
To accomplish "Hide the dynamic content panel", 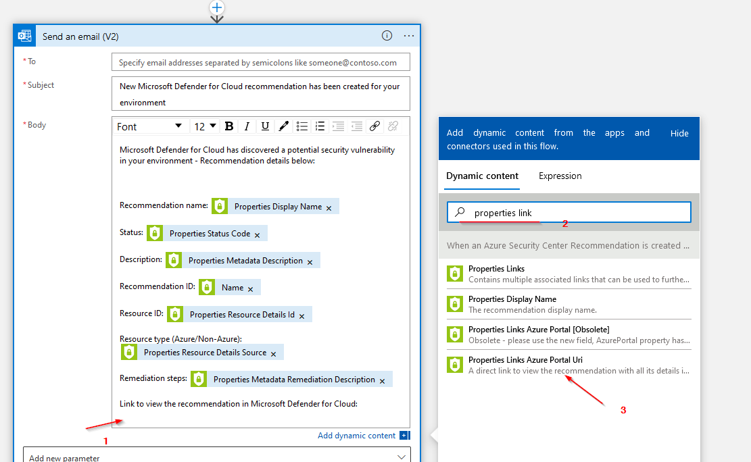I will pos(679,133).
